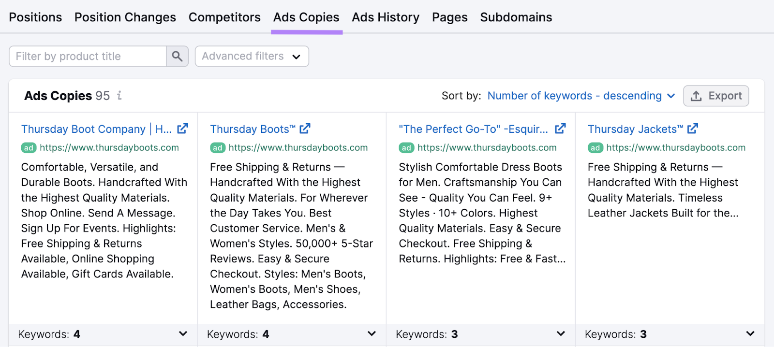Viewport: 774px width, 347px height.
Task: Click the text "Leather Bags, Accessories."
Action: pyautogui.click(x=278, y=304)
